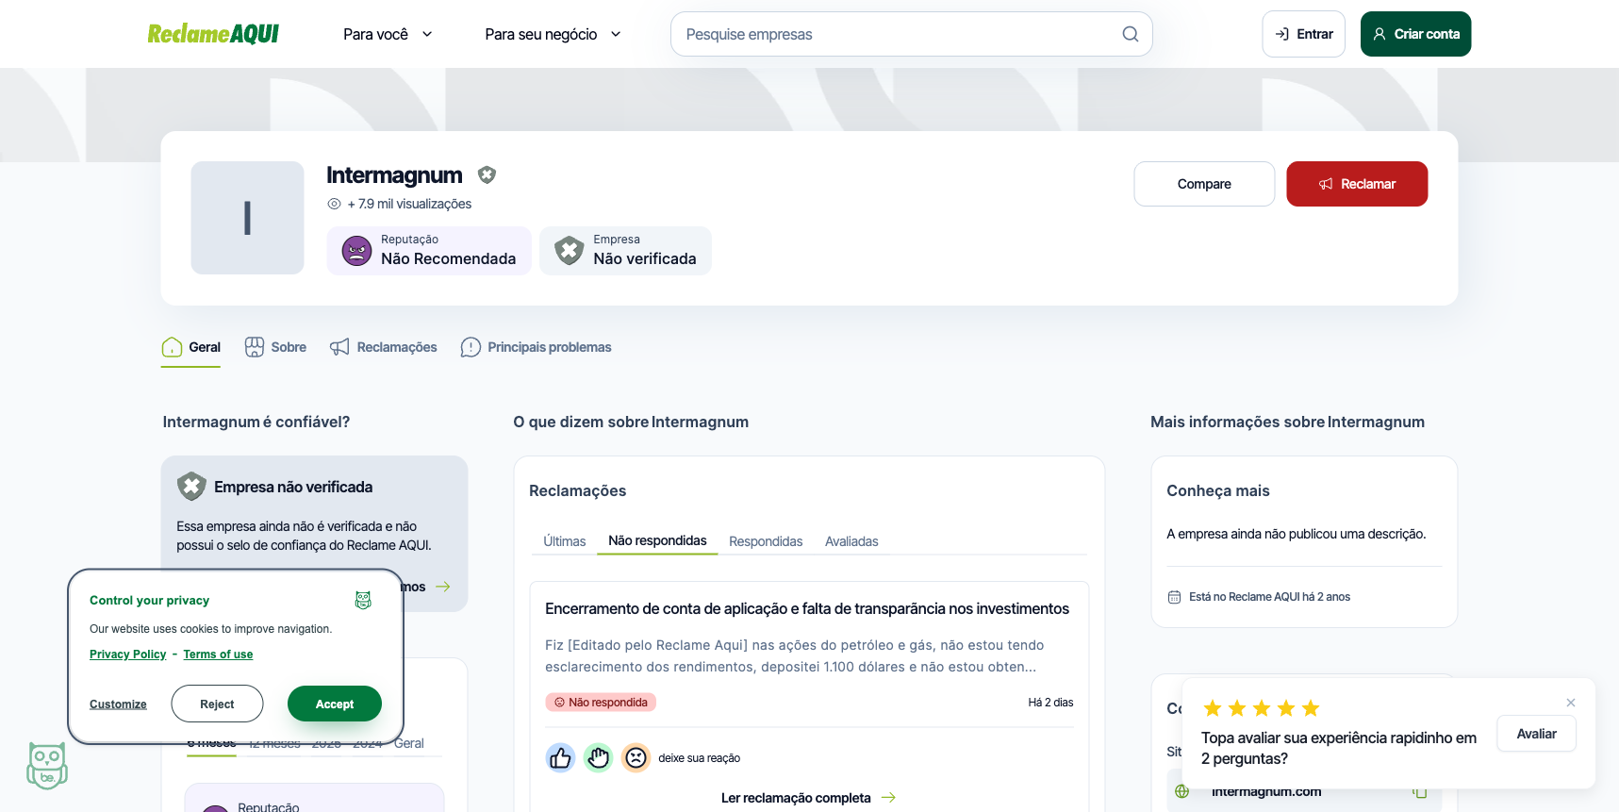Screen dimensions: 1619x812
Task: Click the Empresa Não verificada shield badge
Action: (x=569, y=251)
